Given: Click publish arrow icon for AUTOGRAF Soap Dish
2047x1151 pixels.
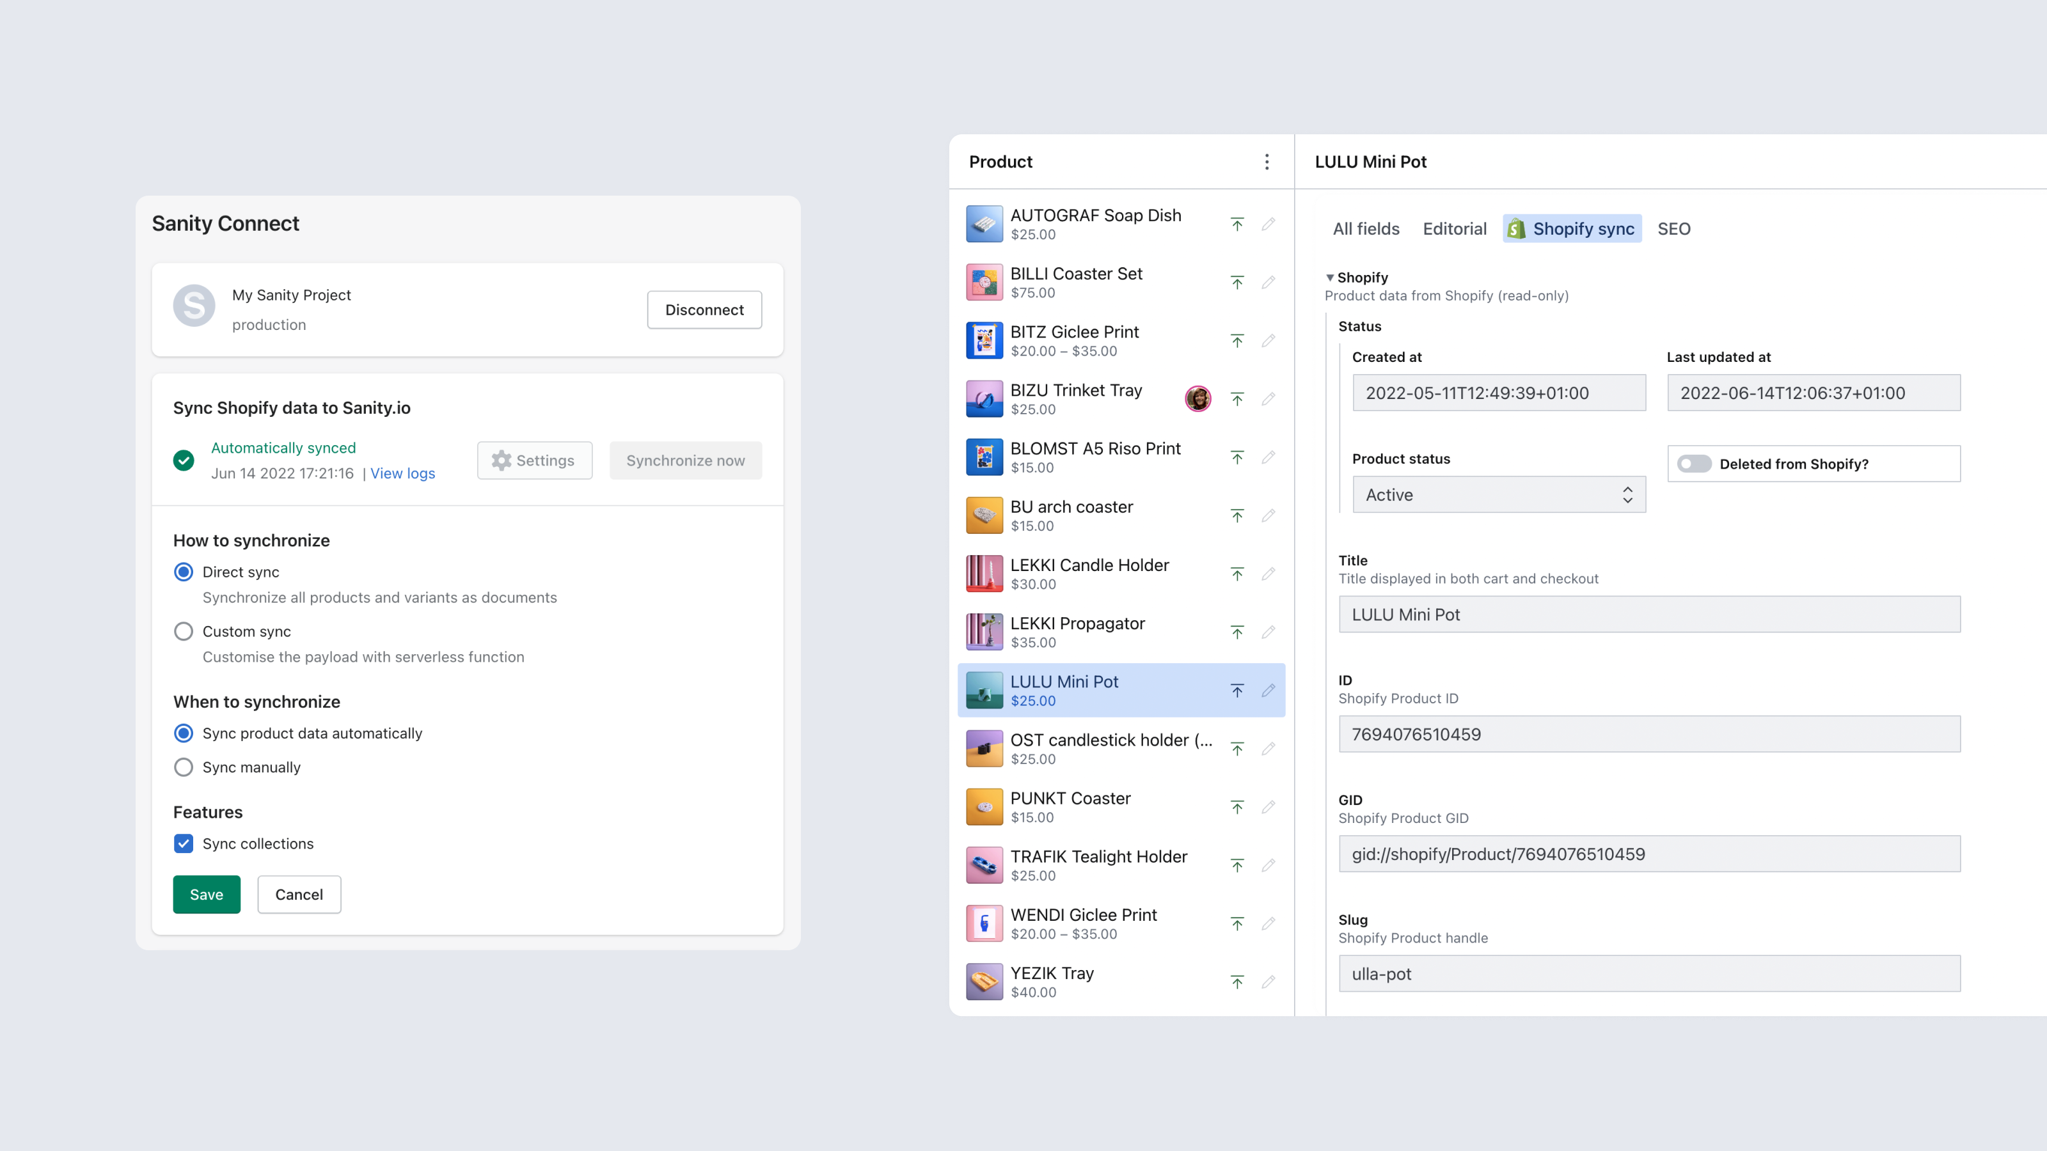Looking at the screenshot, I should pyautogui.click(x=1237, y=224).
